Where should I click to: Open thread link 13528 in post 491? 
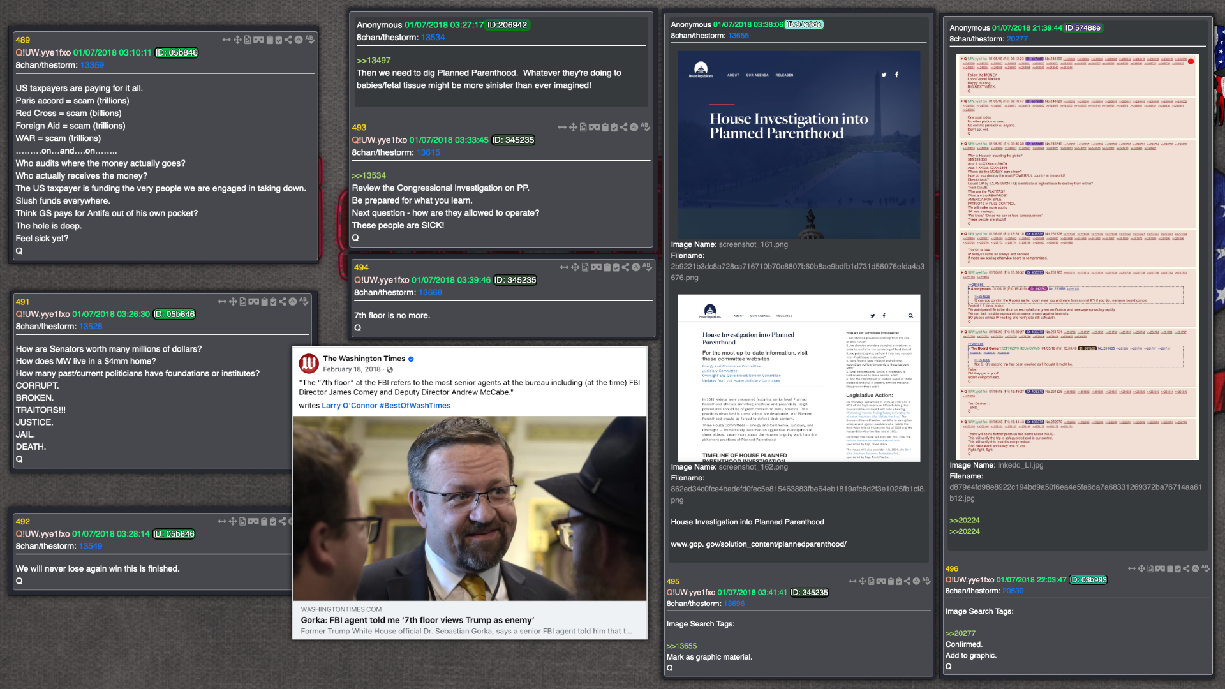(91, 326)
